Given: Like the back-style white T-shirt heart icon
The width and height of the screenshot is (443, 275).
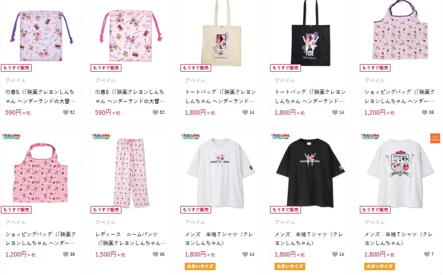Looking at the screenshot, I should (427, 254).
